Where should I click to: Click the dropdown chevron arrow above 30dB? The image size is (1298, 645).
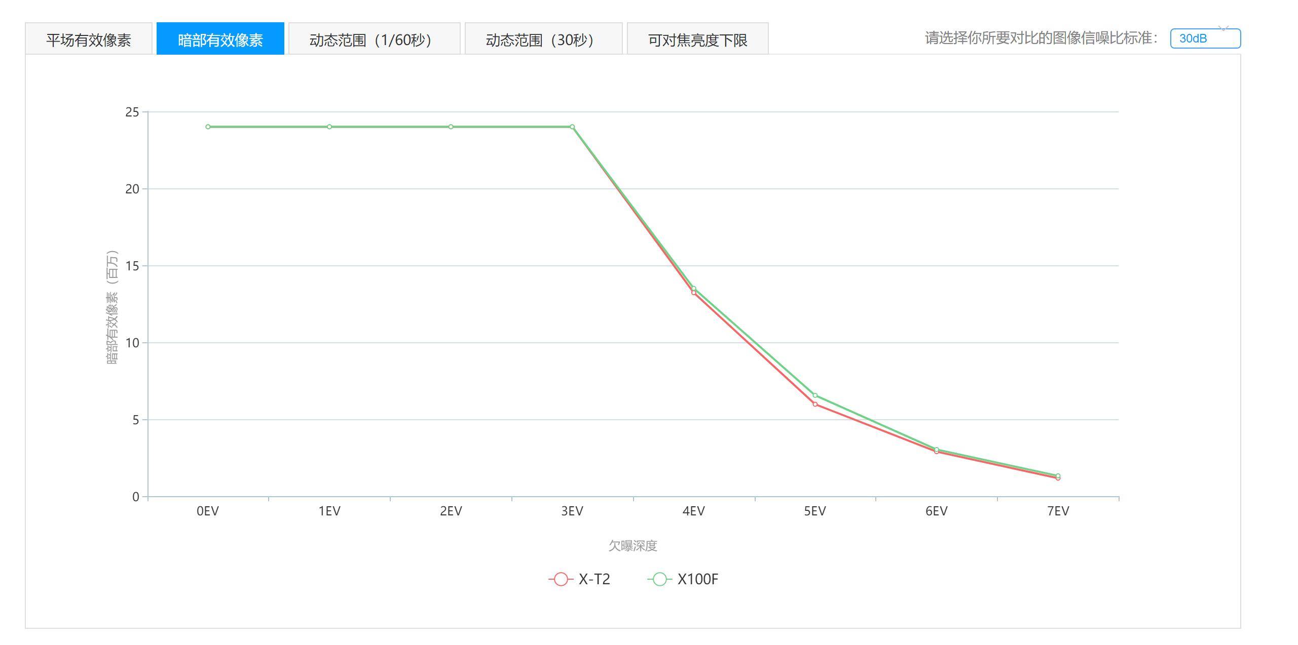(x=1223, y=28)
